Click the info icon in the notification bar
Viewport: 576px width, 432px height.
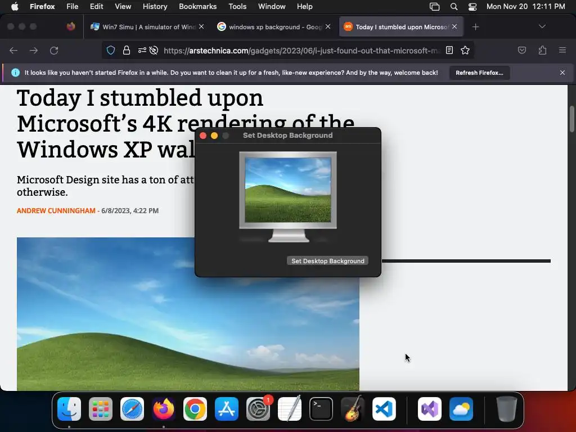pyautogui.click(x=15, y=73)
